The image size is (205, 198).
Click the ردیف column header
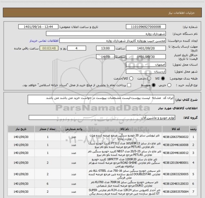(x=193, y=129)
